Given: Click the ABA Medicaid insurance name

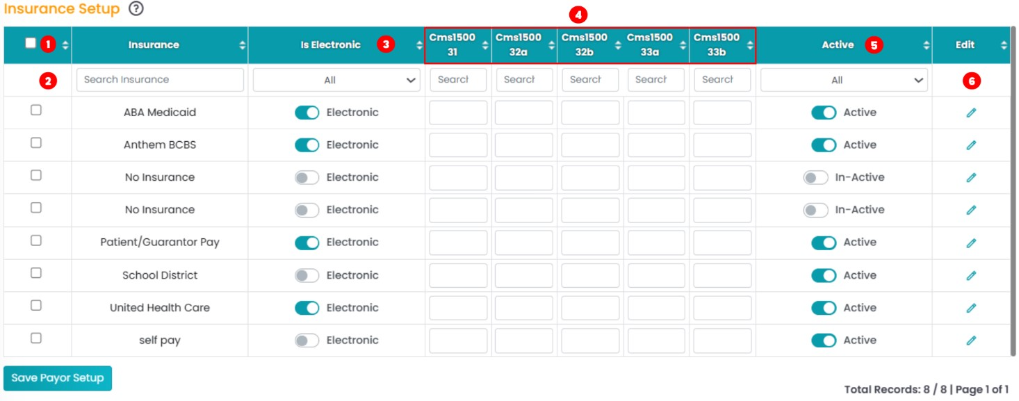Looking at the screenshot, I should (160, 113).
